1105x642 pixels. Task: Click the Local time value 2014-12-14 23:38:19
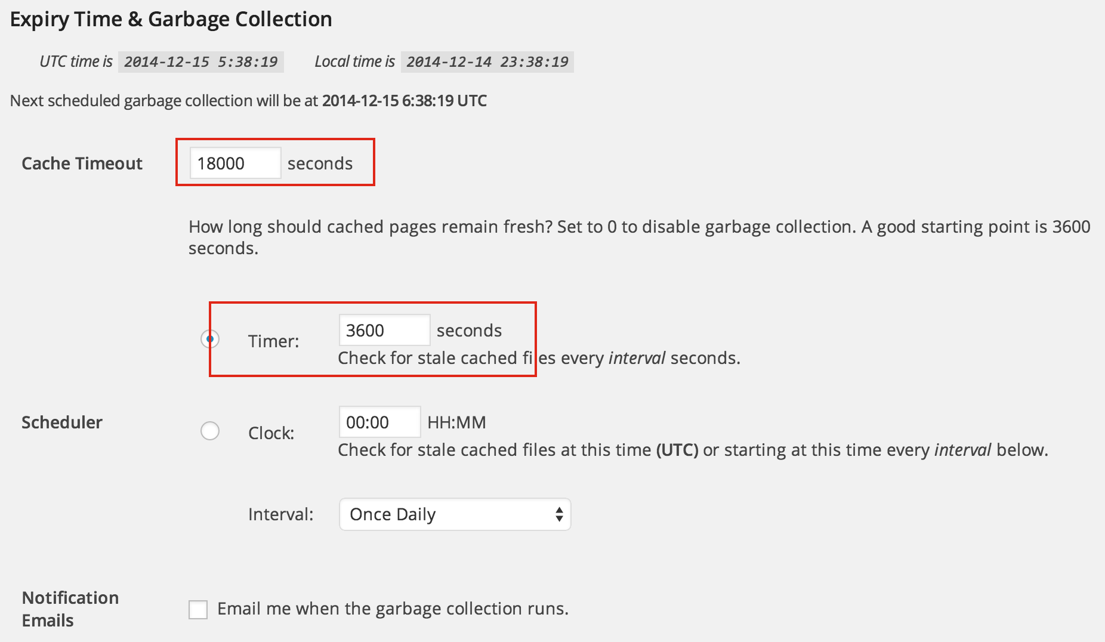point(487,61)
